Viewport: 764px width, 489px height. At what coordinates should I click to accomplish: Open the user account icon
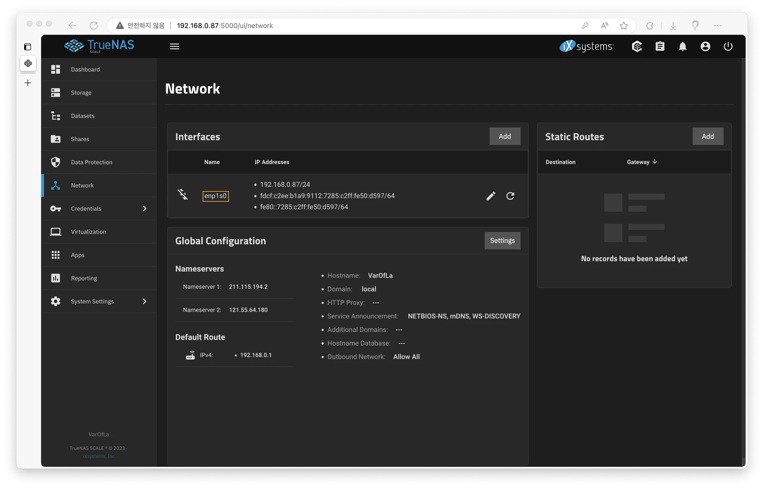705,47
